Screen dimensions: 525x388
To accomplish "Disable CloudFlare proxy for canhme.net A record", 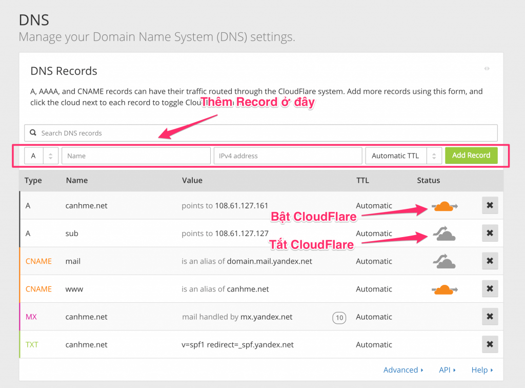I will click(x=445, y=206).
